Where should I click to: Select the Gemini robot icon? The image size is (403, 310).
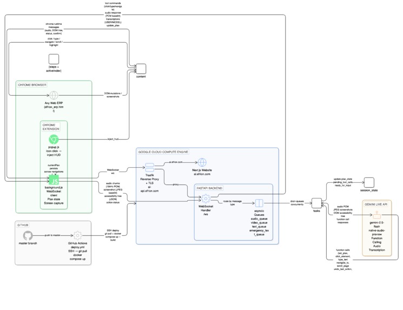coord(377,215)
